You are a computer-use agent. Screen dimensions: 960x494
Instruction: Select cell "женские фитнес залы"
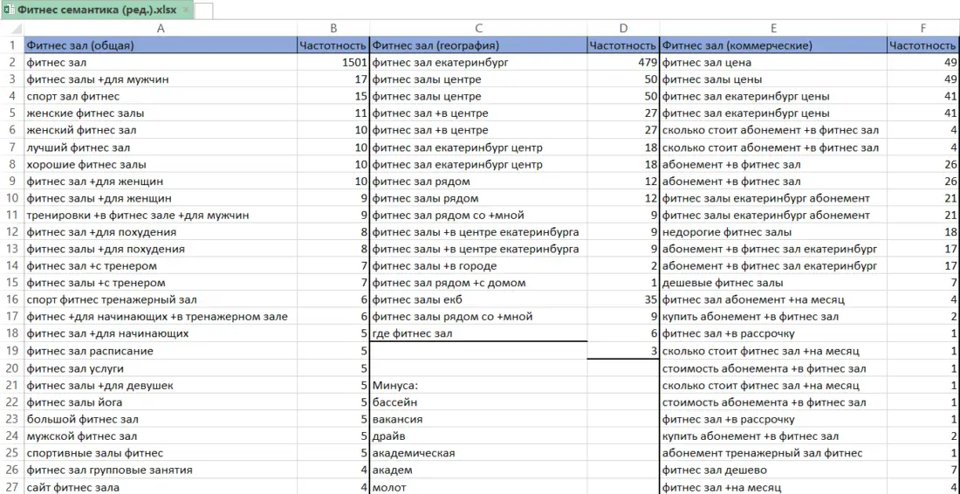[161, 113]
